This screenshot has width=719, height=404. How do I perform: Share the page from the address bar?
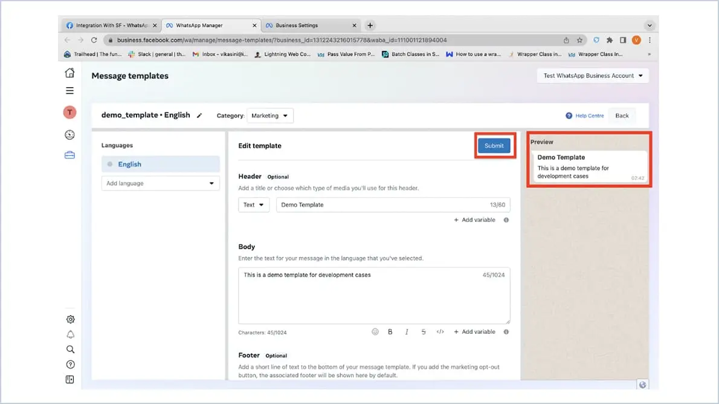point(566,40)
